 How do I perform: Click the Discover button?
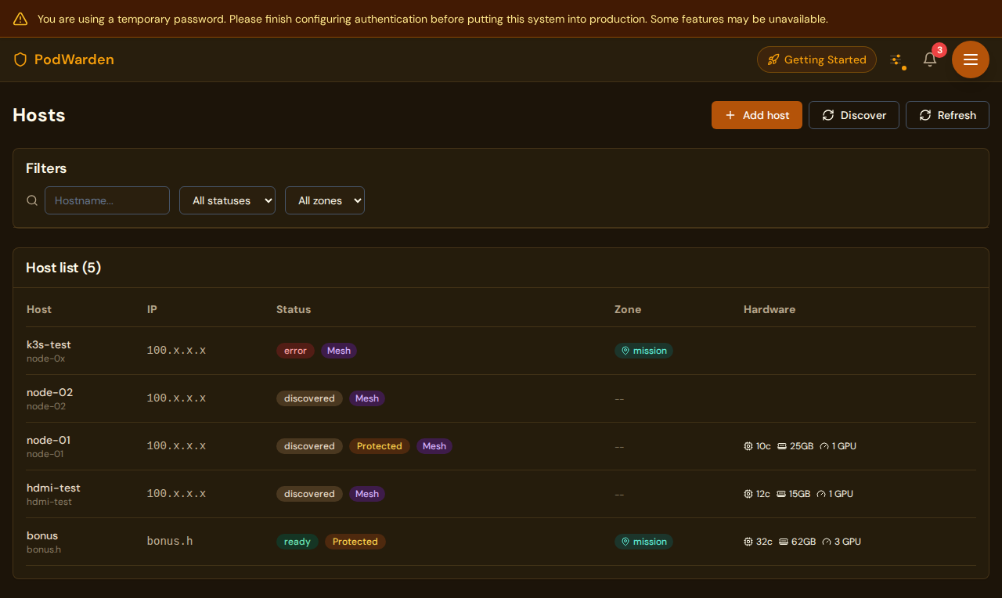853,115
